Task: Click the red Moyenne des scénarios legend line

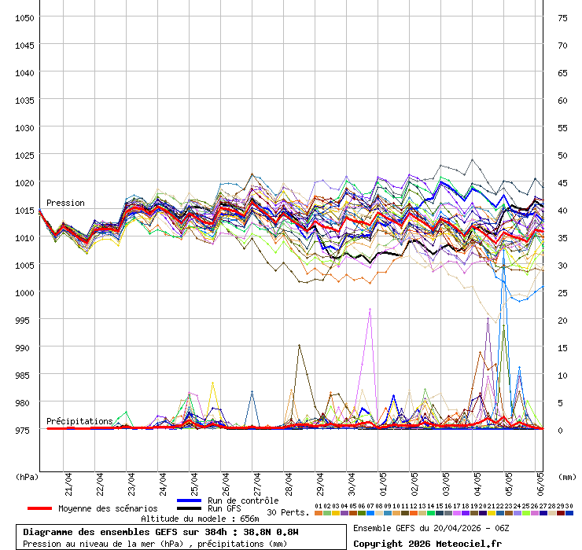Action: tap(39, 508)
